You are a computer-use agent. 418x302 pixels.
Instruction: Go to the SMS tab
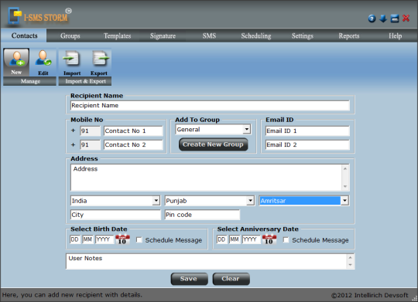(x=209, y=36)
